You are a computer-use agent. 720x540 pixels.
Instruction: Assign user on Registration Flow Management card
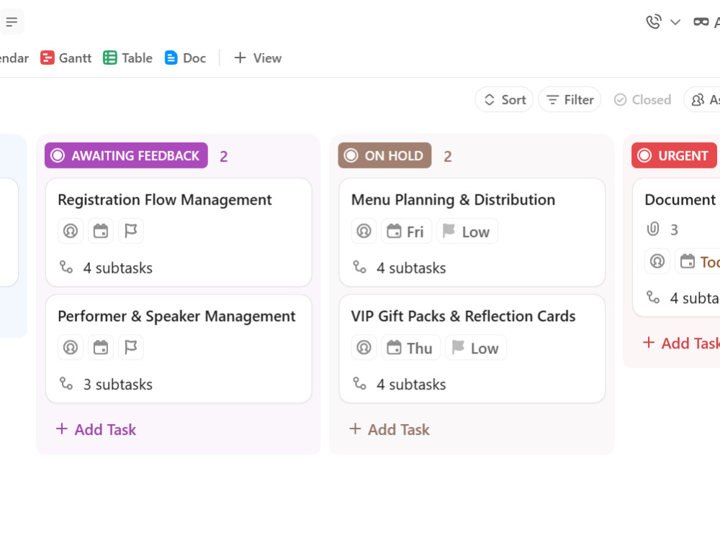pos(71,231)
